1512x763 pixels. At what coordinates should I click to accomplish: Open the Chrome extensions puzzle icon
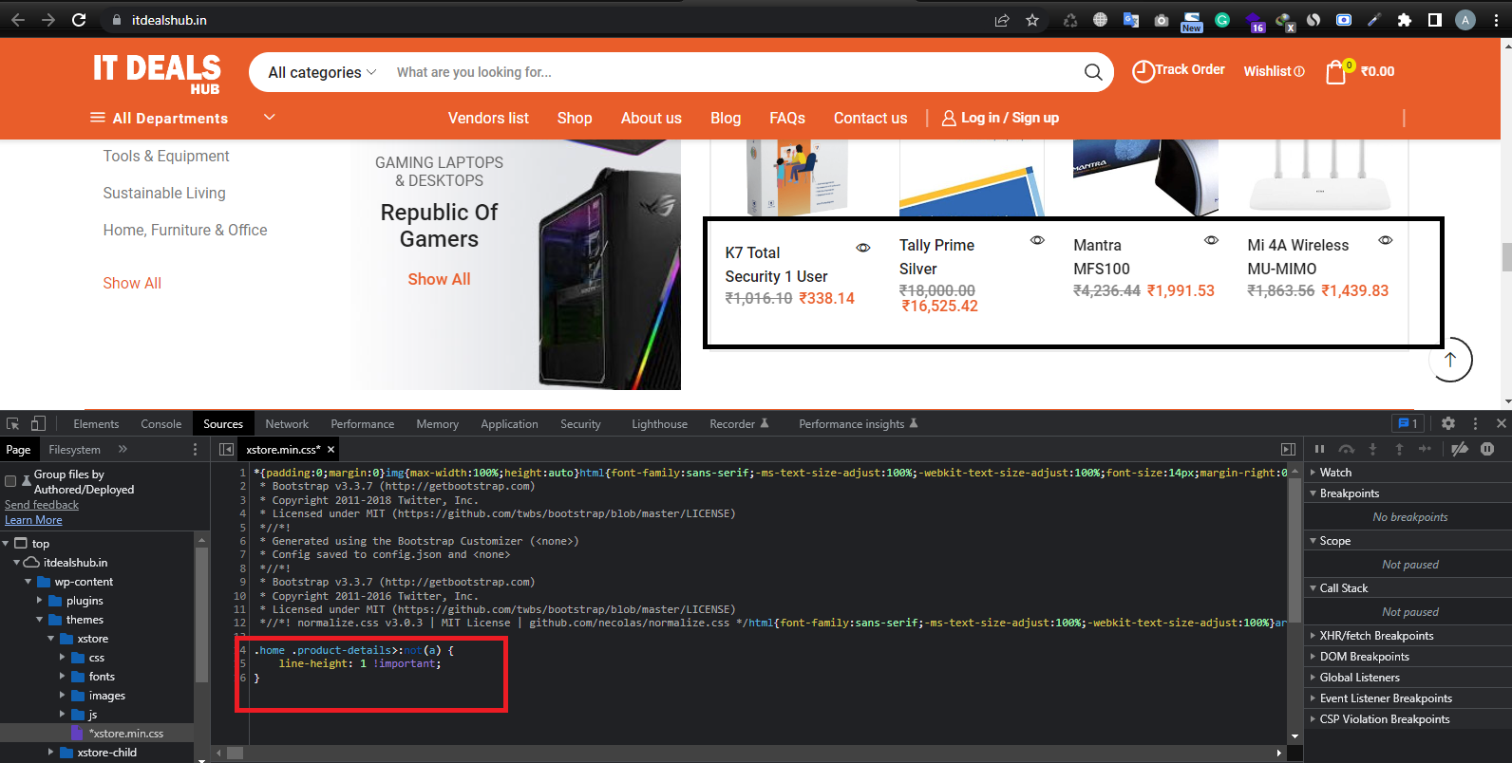click(x=1405, y=20)
